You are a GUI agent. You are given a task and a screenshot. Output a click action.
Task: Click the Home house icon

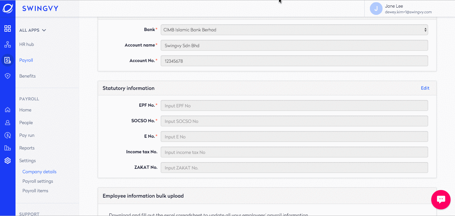(8, 110)
